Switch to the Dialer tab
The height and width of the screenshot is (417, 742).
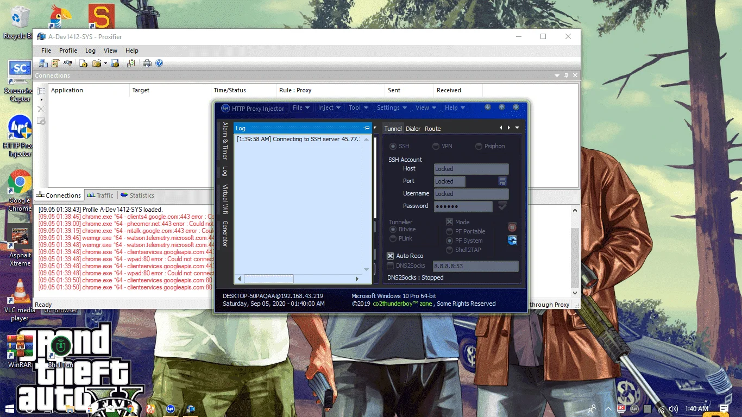413,129
